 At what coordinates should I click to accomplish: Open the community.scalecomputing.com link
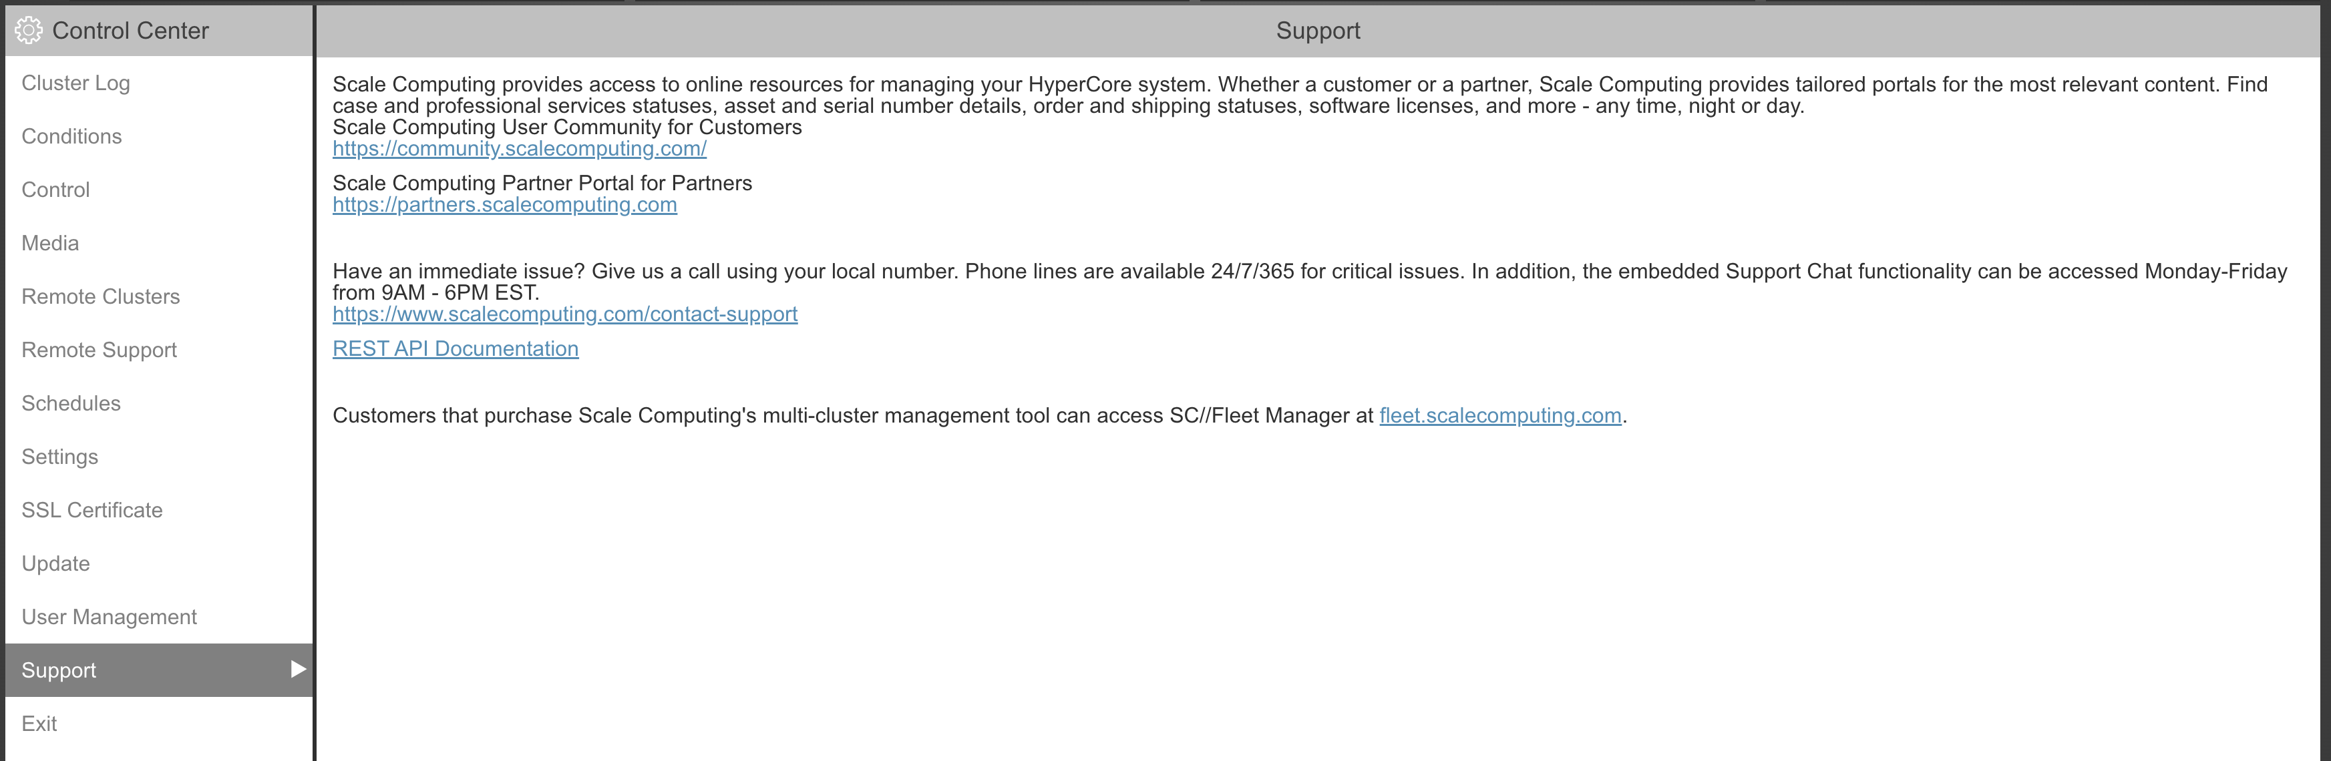(x=520, y=148)
